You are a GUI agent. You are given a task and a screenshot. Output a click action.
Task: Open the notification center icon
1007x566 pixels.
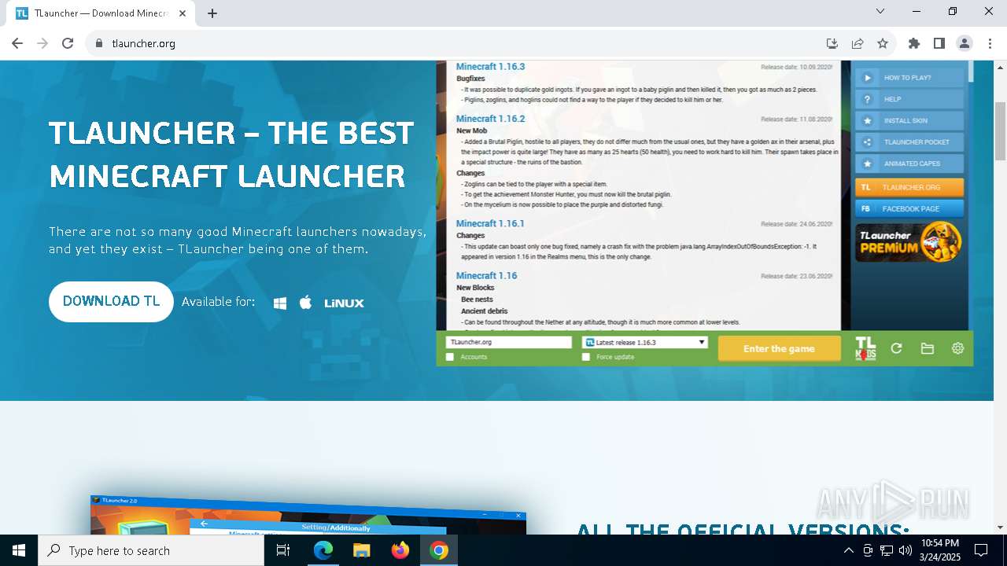tap(981, 550)
